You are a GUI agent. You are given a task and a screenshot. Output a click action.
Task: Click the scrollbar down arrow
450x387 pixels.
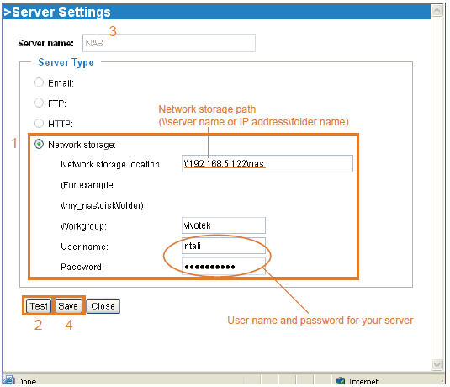[x=437, y=364]
